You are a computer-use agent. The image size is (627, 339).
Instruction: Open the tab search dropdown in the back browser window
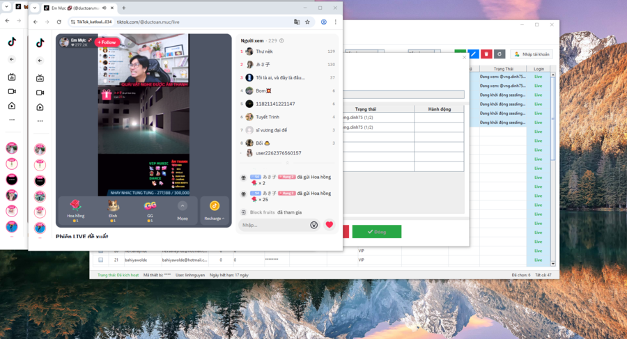(6, 7)
